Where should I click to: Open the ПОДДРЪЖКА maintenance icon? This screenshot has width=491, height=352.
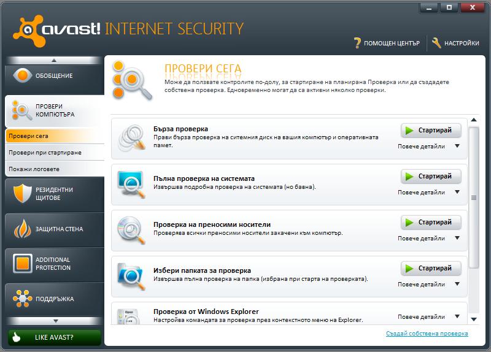[x=23, y=299]
